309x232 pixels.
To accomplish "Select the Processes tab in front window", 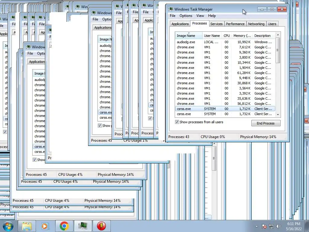I will pyautogui.click(x=199, y=23).
